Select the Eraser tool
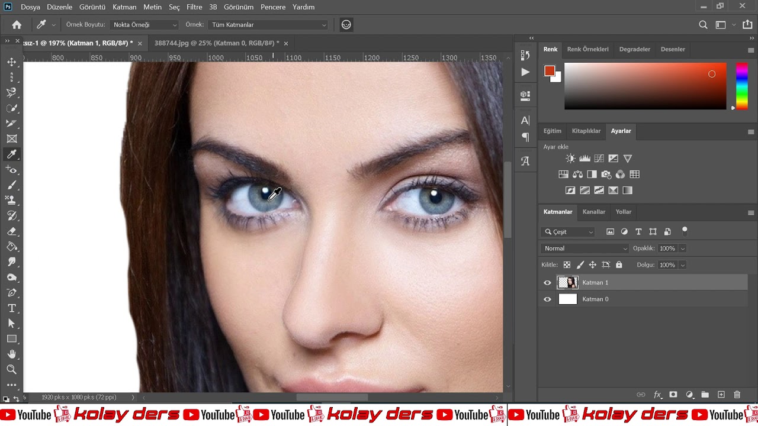Viewport: 758px width, 426px height. [12, 231]
